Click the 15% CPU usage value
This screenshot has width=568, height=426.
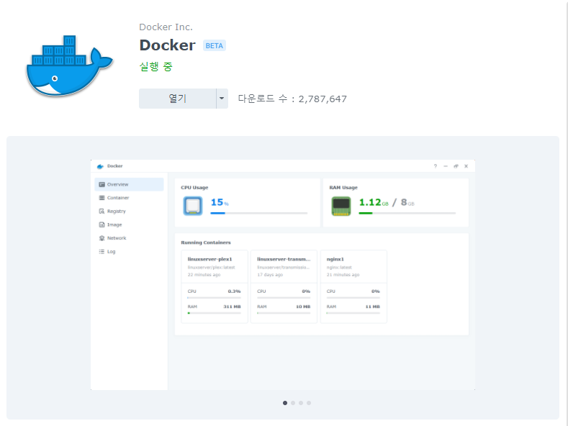point(220,202)
